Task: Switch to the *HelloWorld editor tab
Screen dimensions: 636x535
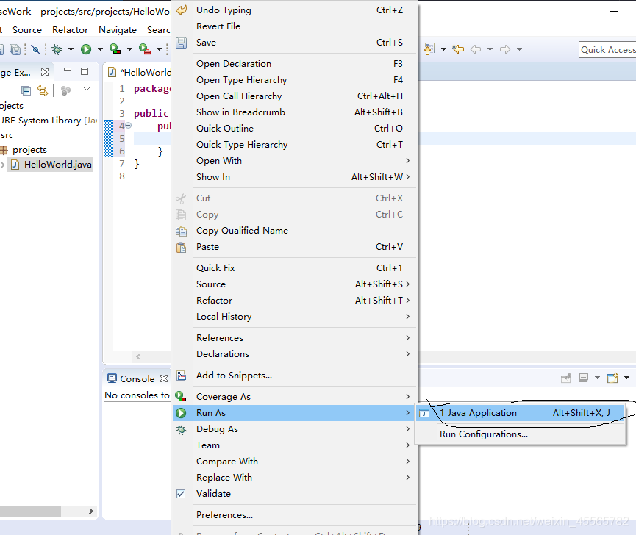Action: point(139,72)
